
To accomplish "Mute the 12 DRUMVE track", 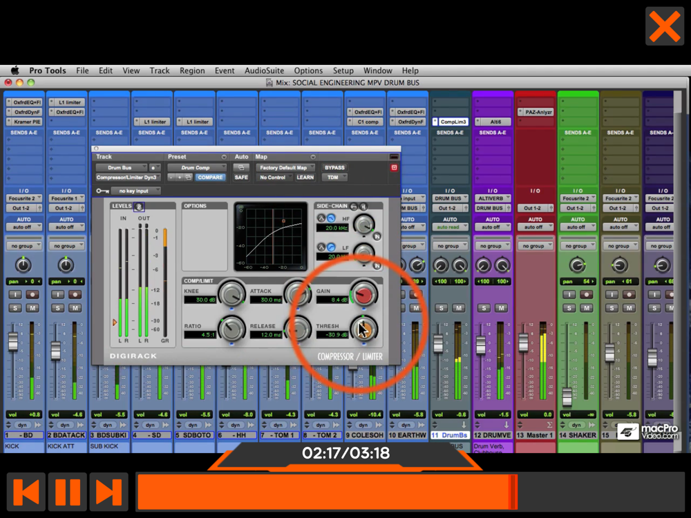I will 501,308.
